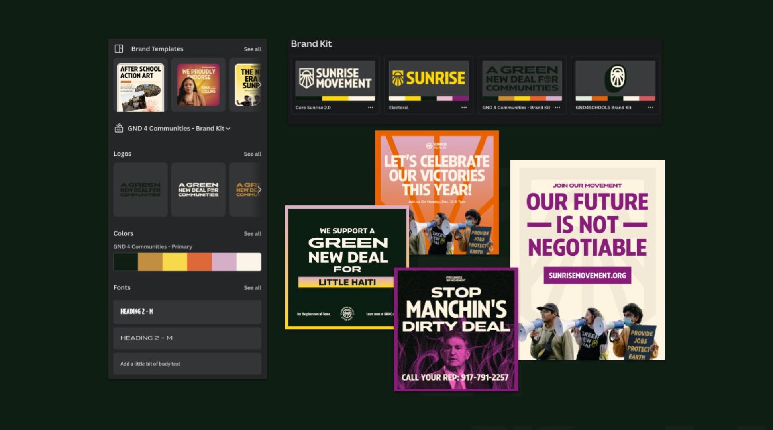The image size is (773, 430).
Task: Click See all next to Fonts
Action: pos(252,287)
